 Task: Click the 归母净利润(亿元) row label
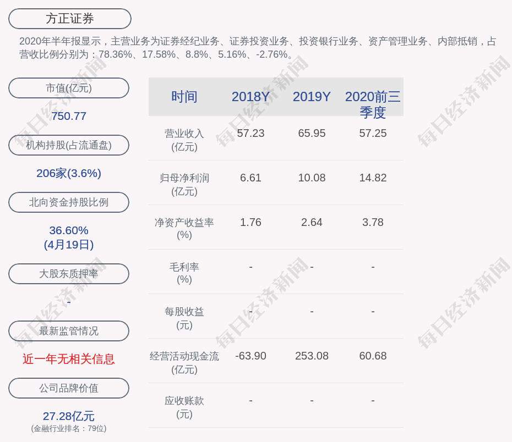[x=184, y=185]
